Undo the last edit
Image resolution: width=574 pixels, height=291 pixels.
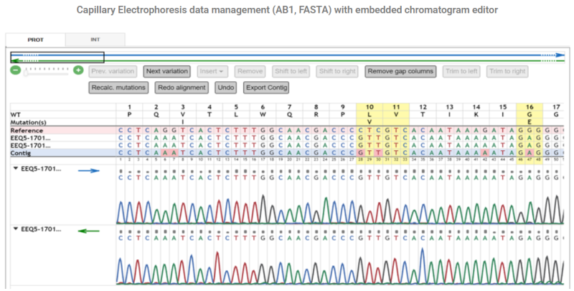click(225, 88)
